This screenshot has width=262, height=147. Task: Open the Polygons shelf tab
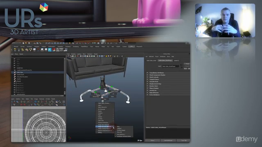pyautogui.click(x=36, y=47)
